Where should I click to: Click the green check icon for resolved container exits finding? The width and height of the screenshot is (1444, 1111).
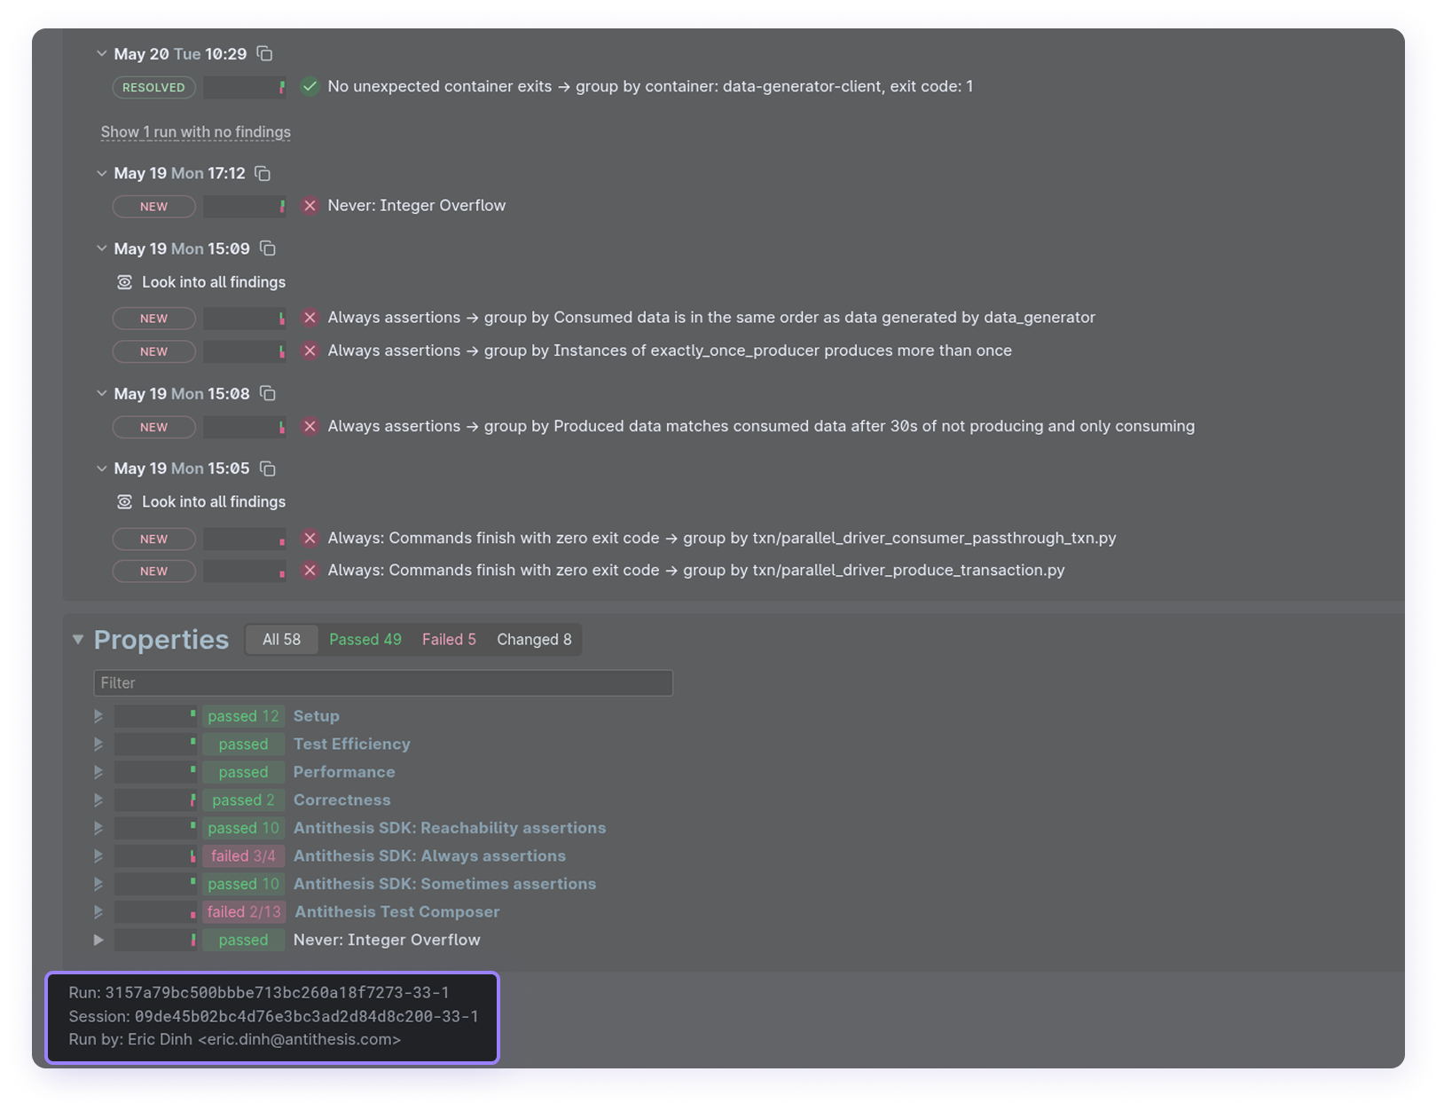[x=310, y=87]
